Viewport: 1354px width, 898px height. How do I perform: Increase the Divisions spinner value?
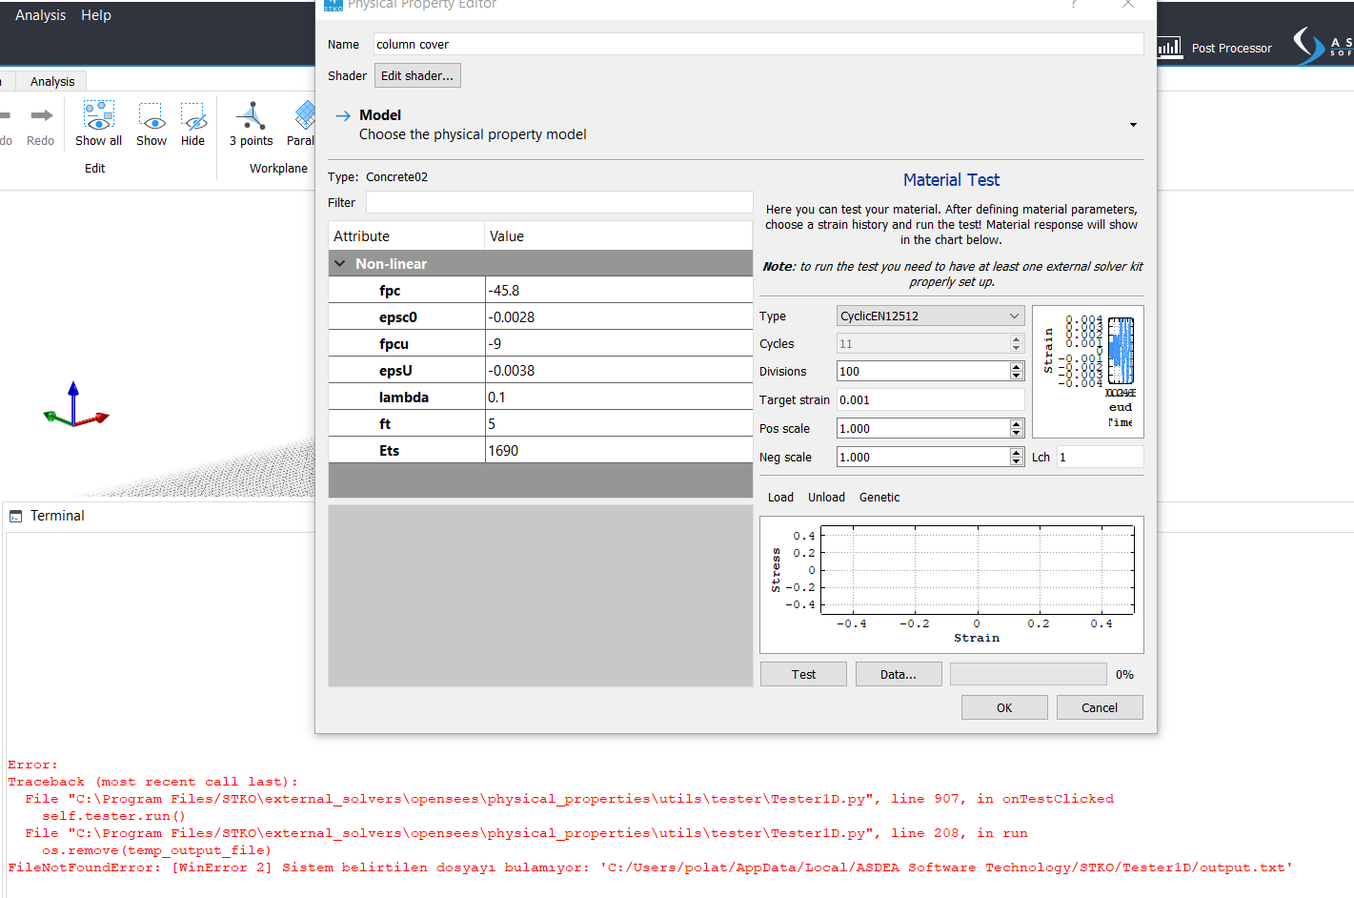click(1017, 367)
